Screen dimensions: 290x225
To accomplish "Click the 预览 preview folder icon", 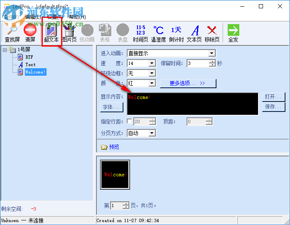I will (x=104, y=147).
